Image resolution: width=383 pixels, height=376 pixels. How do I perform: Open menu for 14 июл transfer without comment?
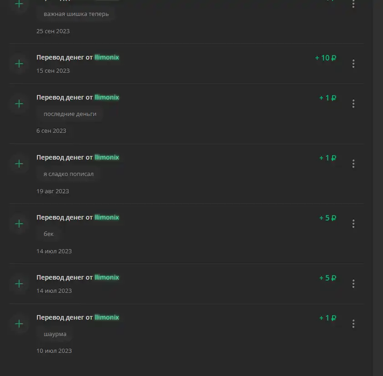tap(353, 284)
